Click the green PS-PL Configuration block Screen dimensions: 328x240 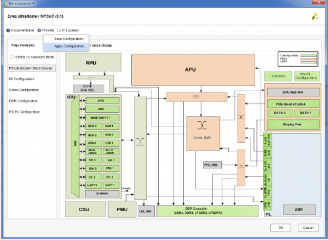click(306, 76)
